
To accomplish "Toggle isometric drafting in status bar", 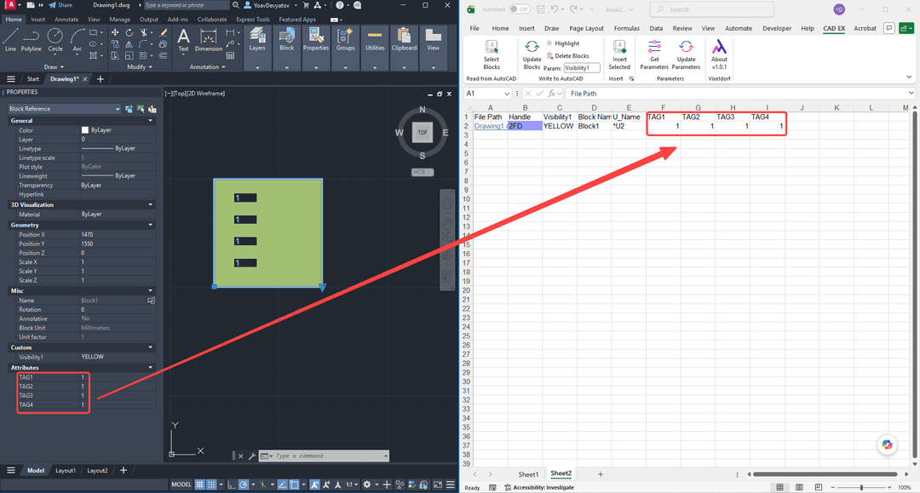I will pyautogui.click(x=263, y=484).
